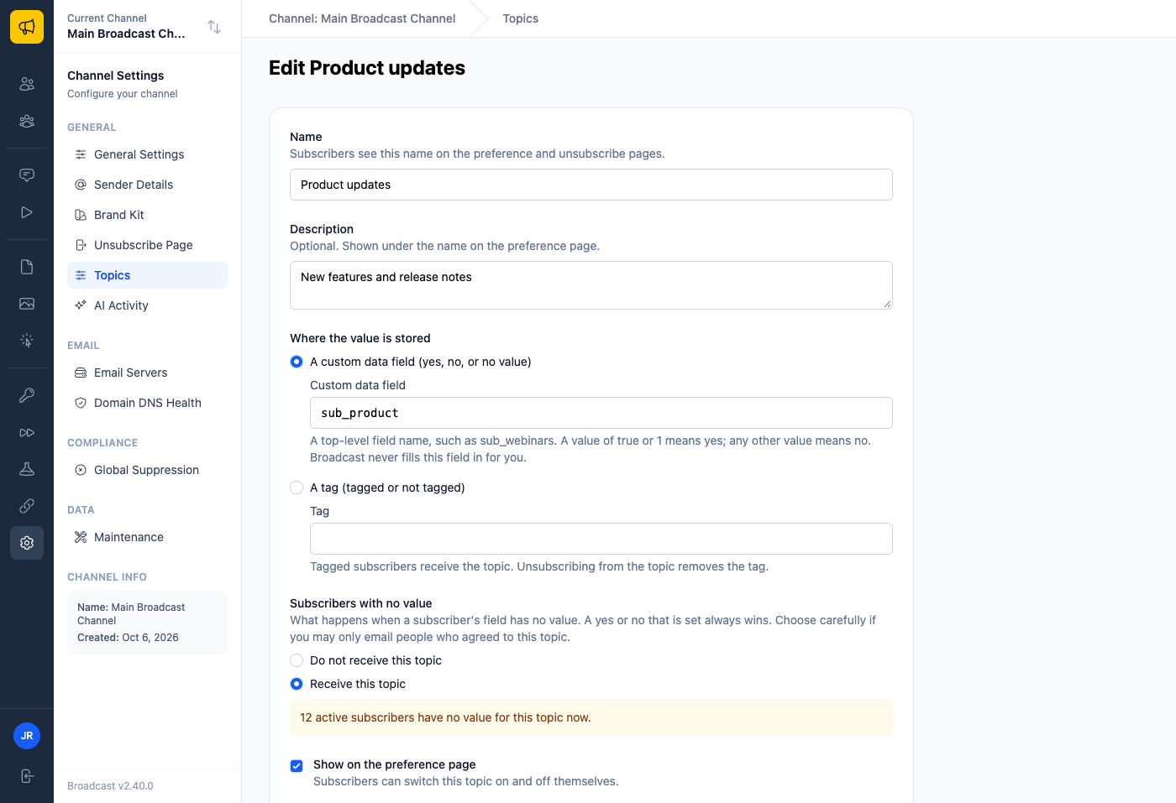Go to Sender Details settings
This screenshot has width=1176, height=803.
click(x=147, y=185)
